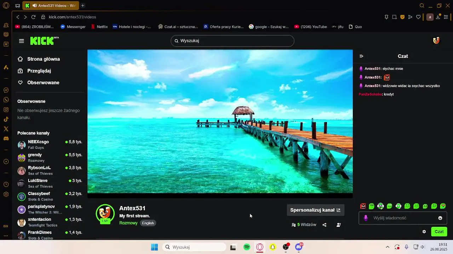Screen dimensions: 453x254
Task: Open Windows Start menu
Action: [x=155, y=247]
